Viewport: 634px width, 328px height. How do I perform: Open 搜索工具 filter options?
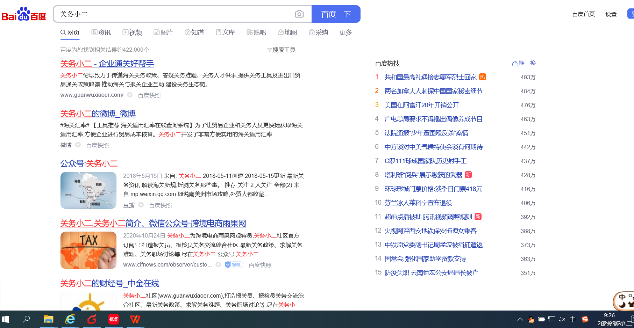[x=282, y=50]
